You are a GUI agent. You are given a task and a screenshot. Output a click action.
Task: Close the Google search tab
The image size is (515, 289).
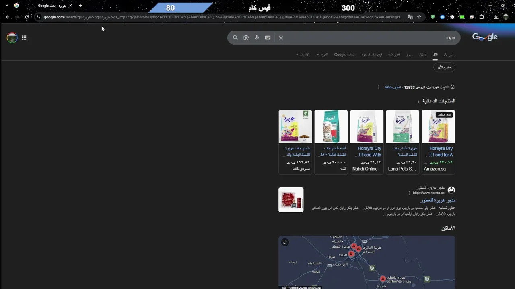(x=70, y=6)
